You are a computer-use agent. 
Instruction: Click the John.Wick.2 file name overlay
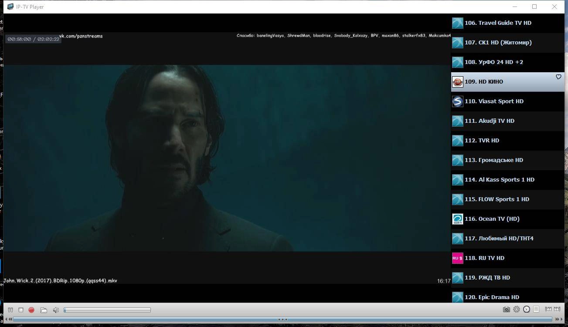coord(60,281)
